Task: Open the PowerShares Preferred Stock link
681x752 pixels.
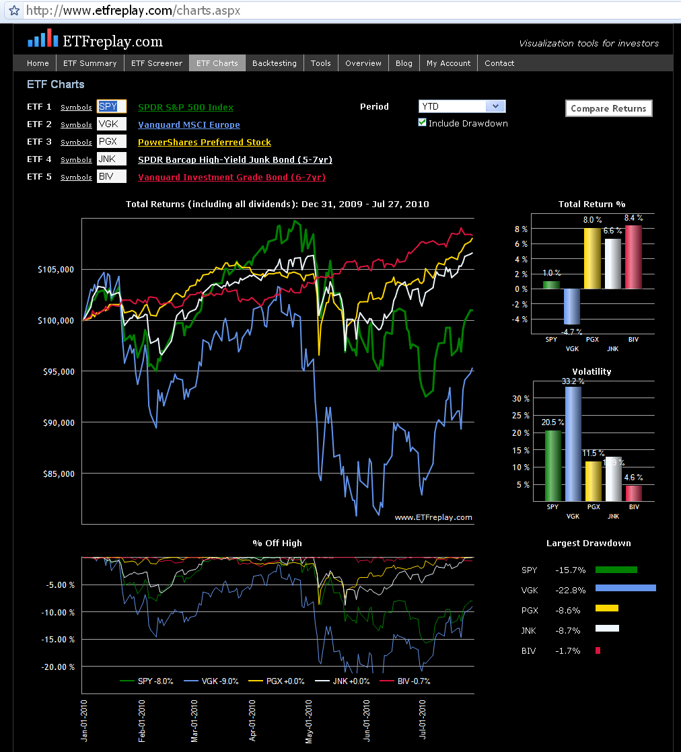Action: [205, 143]
